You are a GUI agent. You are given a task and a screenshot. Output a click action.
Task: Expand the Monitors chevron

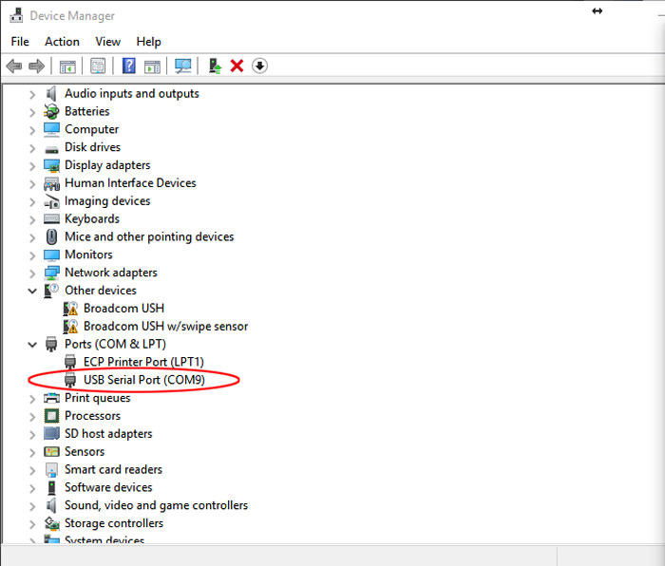[x=32, y=255]
